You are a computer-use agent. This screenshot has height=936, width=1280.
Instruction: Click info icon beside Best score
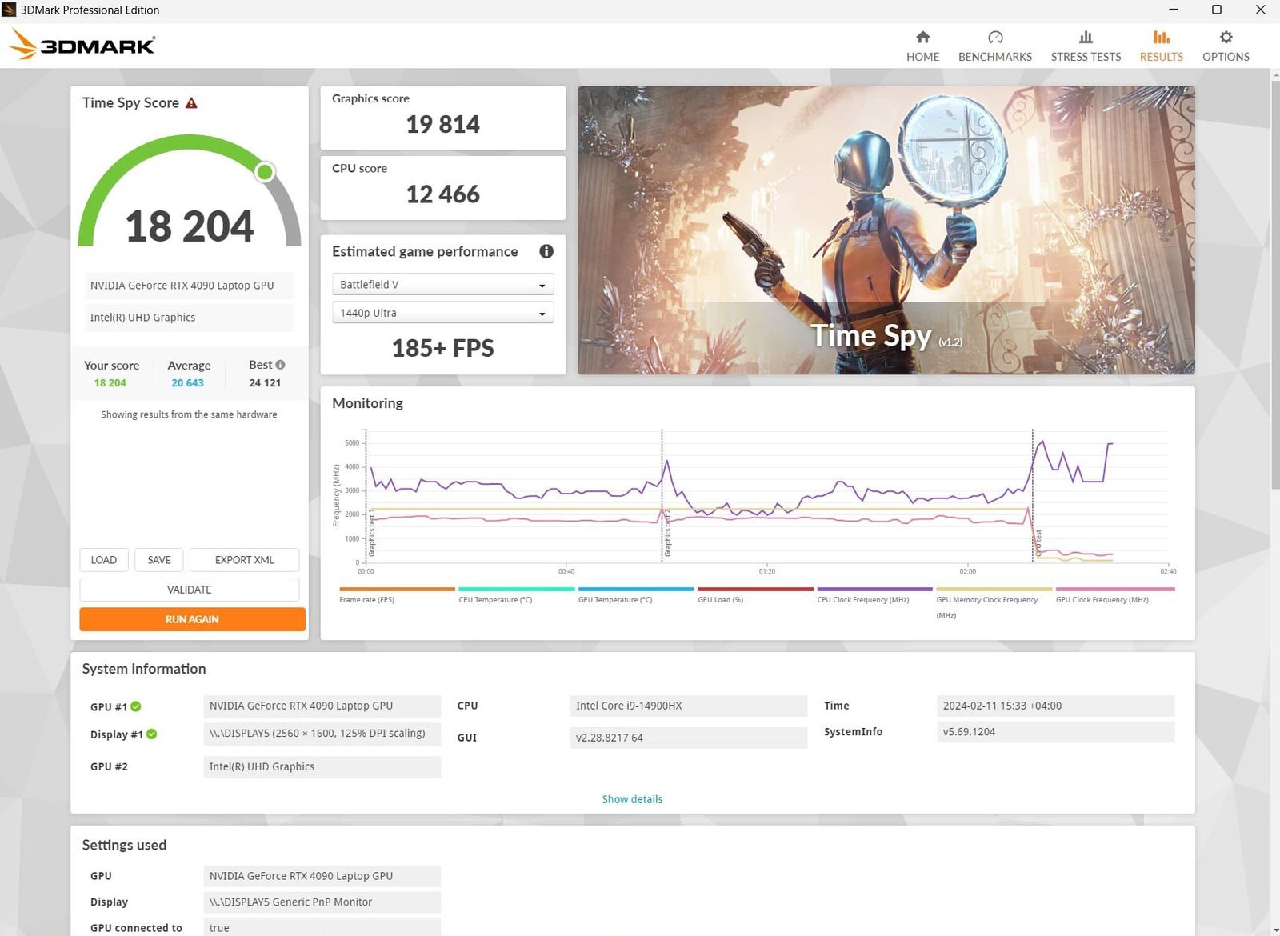point(280,365)
